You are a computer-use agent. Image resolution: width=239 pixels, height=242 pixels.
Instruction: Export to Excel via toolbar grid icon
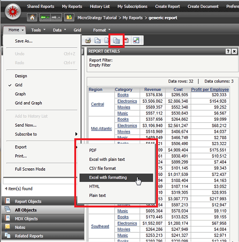point(116,41)
